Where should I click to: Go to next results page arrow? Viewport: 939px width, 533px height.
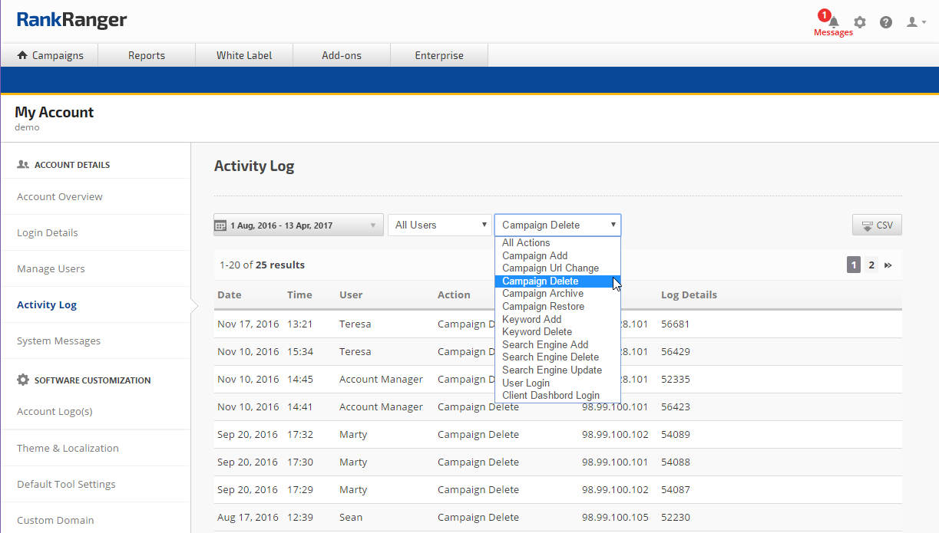(x=888, y=265)
